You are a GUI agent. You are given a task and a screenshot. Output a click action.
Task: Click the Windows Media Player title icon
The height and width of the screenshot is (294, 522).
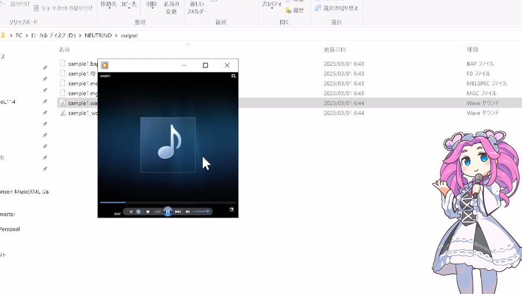point(104,65)
